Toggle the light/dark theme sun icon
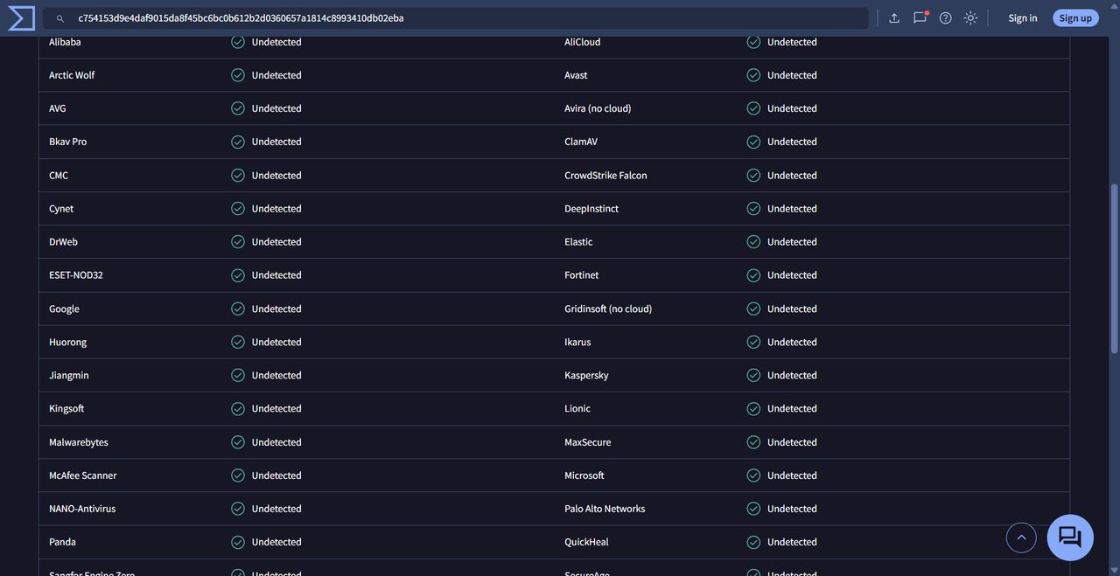This screenshot has width=1120, height=576. pyautogui.click(x=970, y=17)
